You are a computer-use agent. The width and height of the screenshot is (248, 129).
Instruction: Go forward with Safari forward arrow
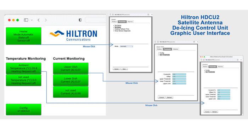point(46,20)
